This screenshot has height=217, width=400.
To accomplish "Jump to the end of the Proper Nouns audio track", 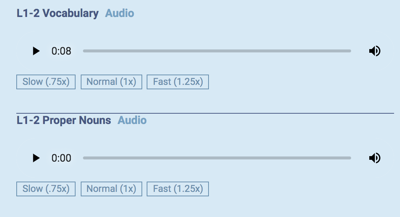I will click(x=350, y=158).
